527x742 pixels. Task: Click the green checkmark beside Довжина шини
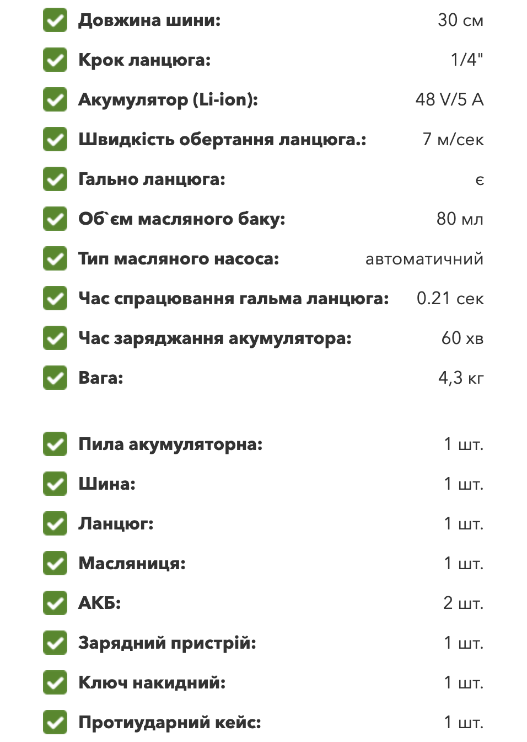(x=55, y=20)
